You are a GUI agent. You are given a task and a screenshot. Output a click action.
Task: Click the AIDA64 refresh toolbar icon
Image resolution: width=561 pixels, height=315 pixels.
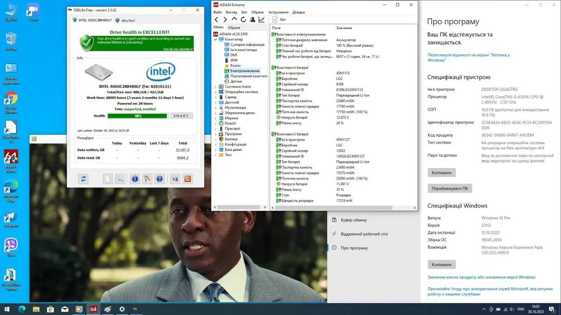[243, 20]
